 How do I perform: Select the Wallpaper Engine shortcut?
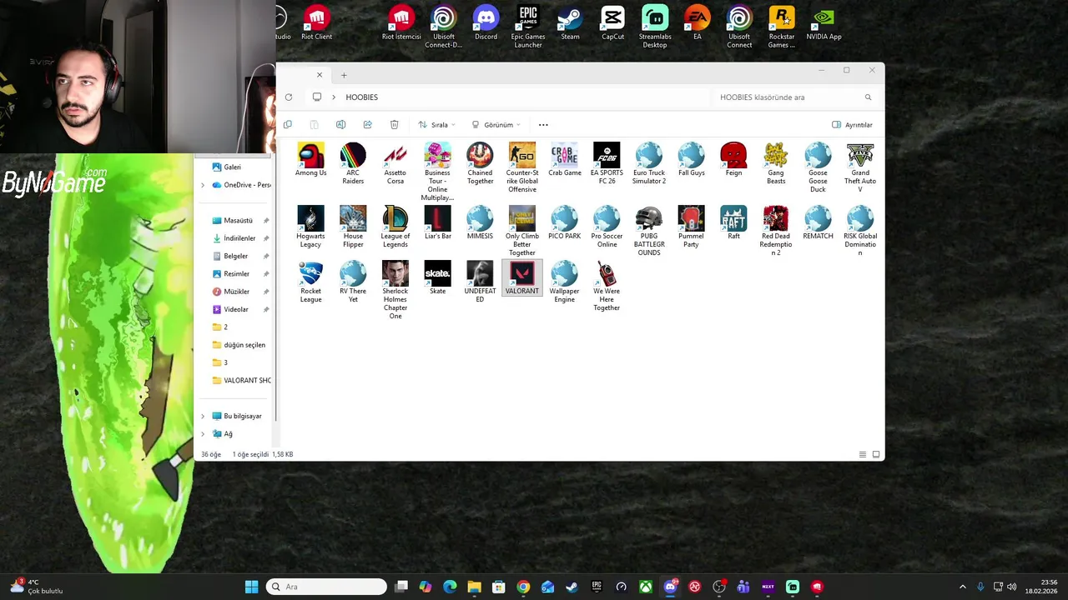(x=564, y=273)
